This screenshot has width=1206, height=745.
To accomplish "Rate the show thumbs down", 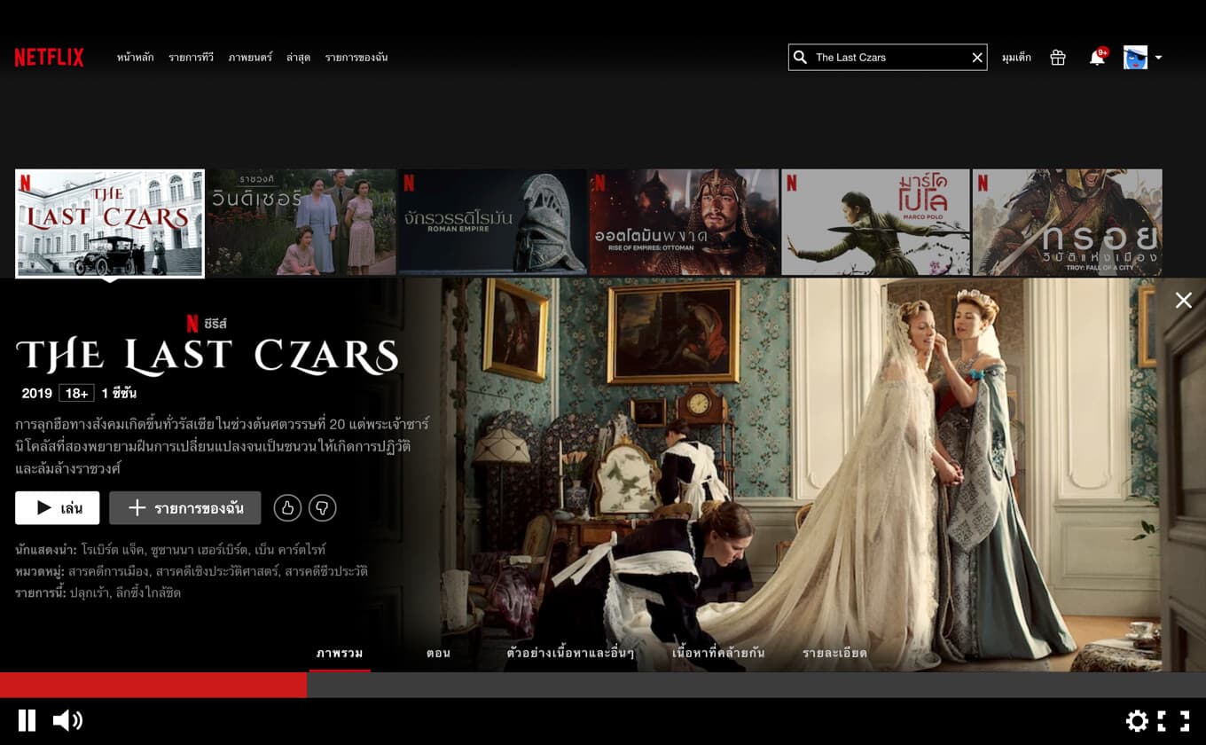I will [323, 508].
